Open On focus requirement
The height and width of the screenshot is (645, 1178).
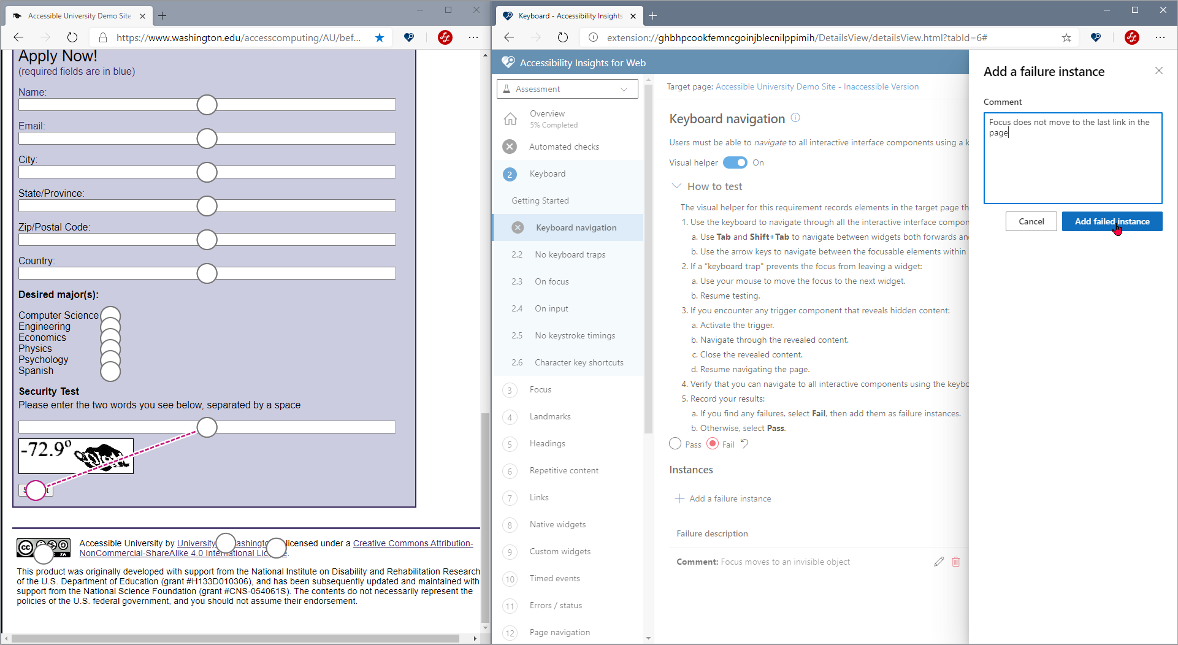click(x=568, y=281)
